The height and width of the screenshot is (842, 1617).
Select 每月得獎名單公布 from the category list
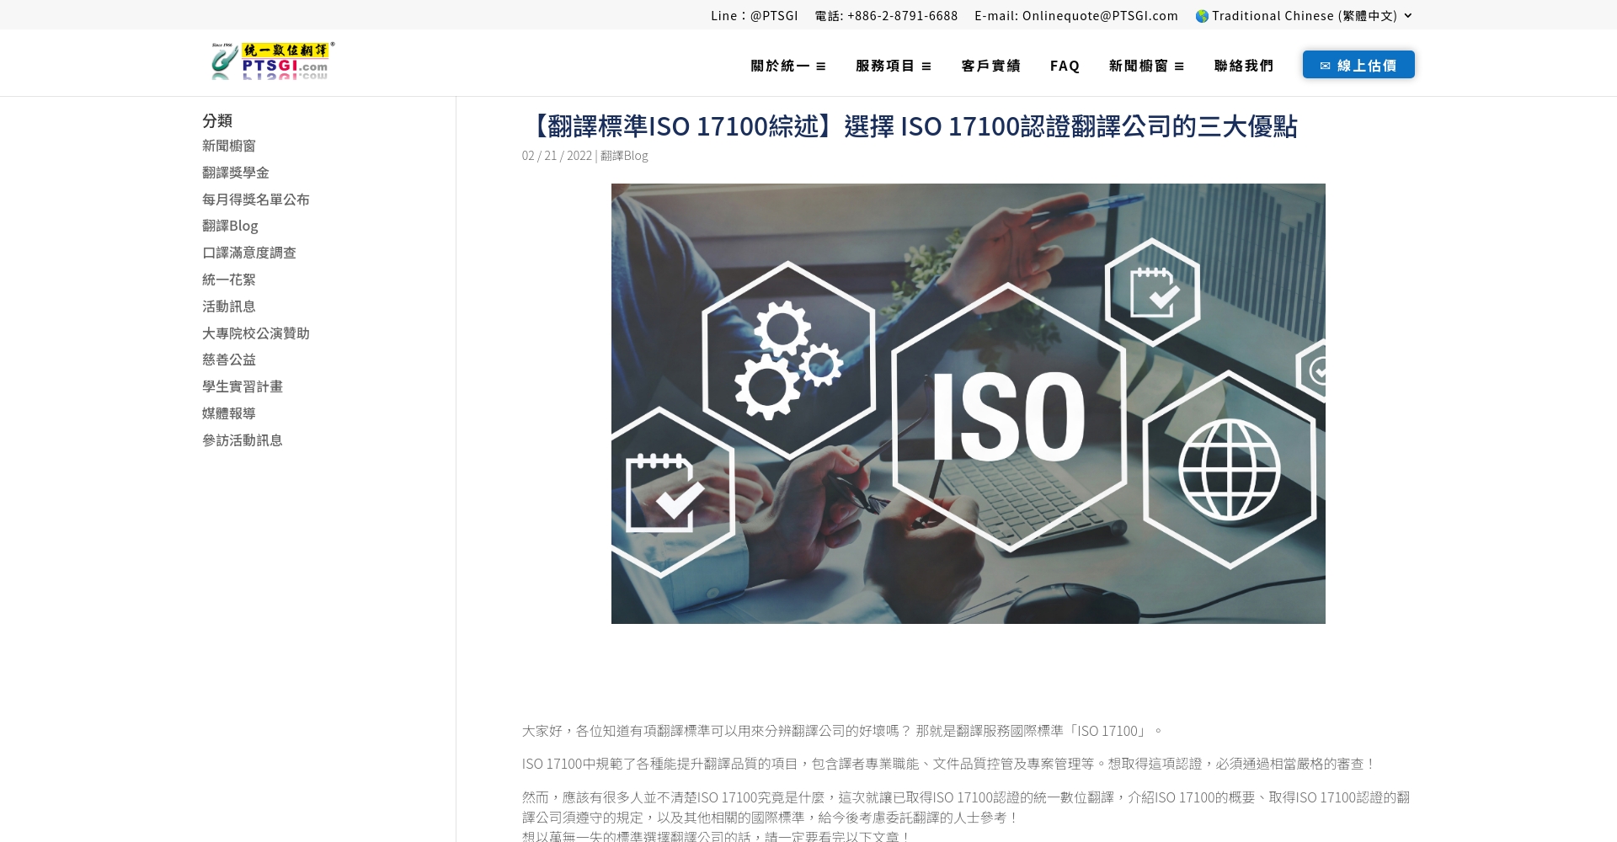(x=255, y=199)
